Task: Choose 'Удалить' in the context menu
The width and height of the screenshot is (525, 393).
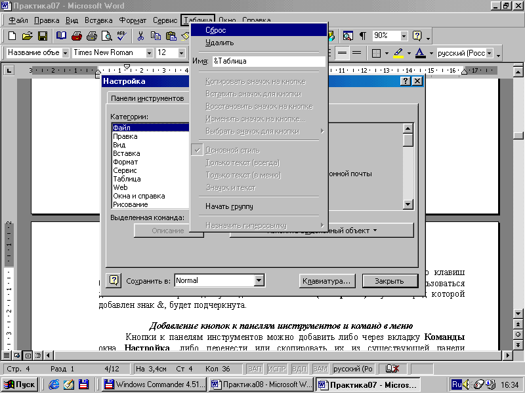Action: 259,43
